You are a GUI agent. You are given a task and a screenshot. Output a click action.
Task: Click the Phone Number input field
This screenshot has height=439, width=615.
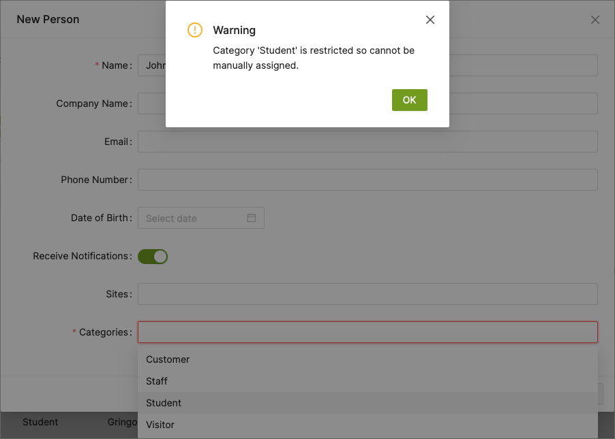[367, 180]
